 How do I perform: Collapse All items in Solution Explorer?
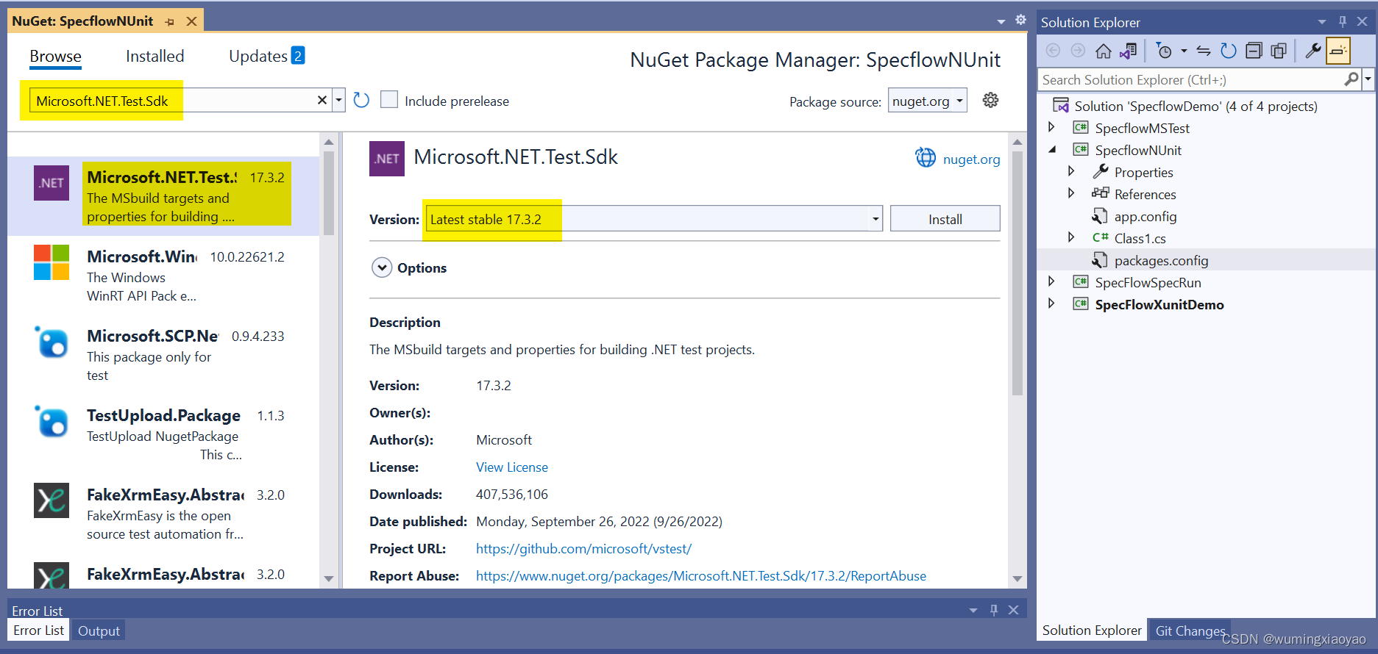(x=1254, y=51)
